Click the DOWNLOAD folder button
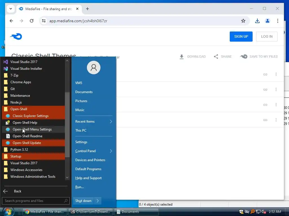289x216 pixels. (192, 57)
